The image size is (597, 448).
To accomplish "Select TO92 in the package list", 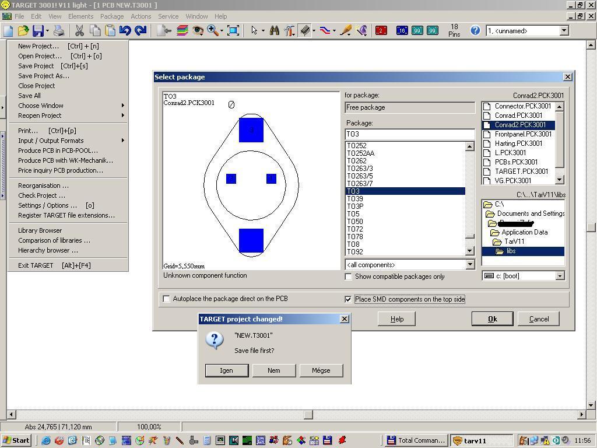I will tap(405, 252).
